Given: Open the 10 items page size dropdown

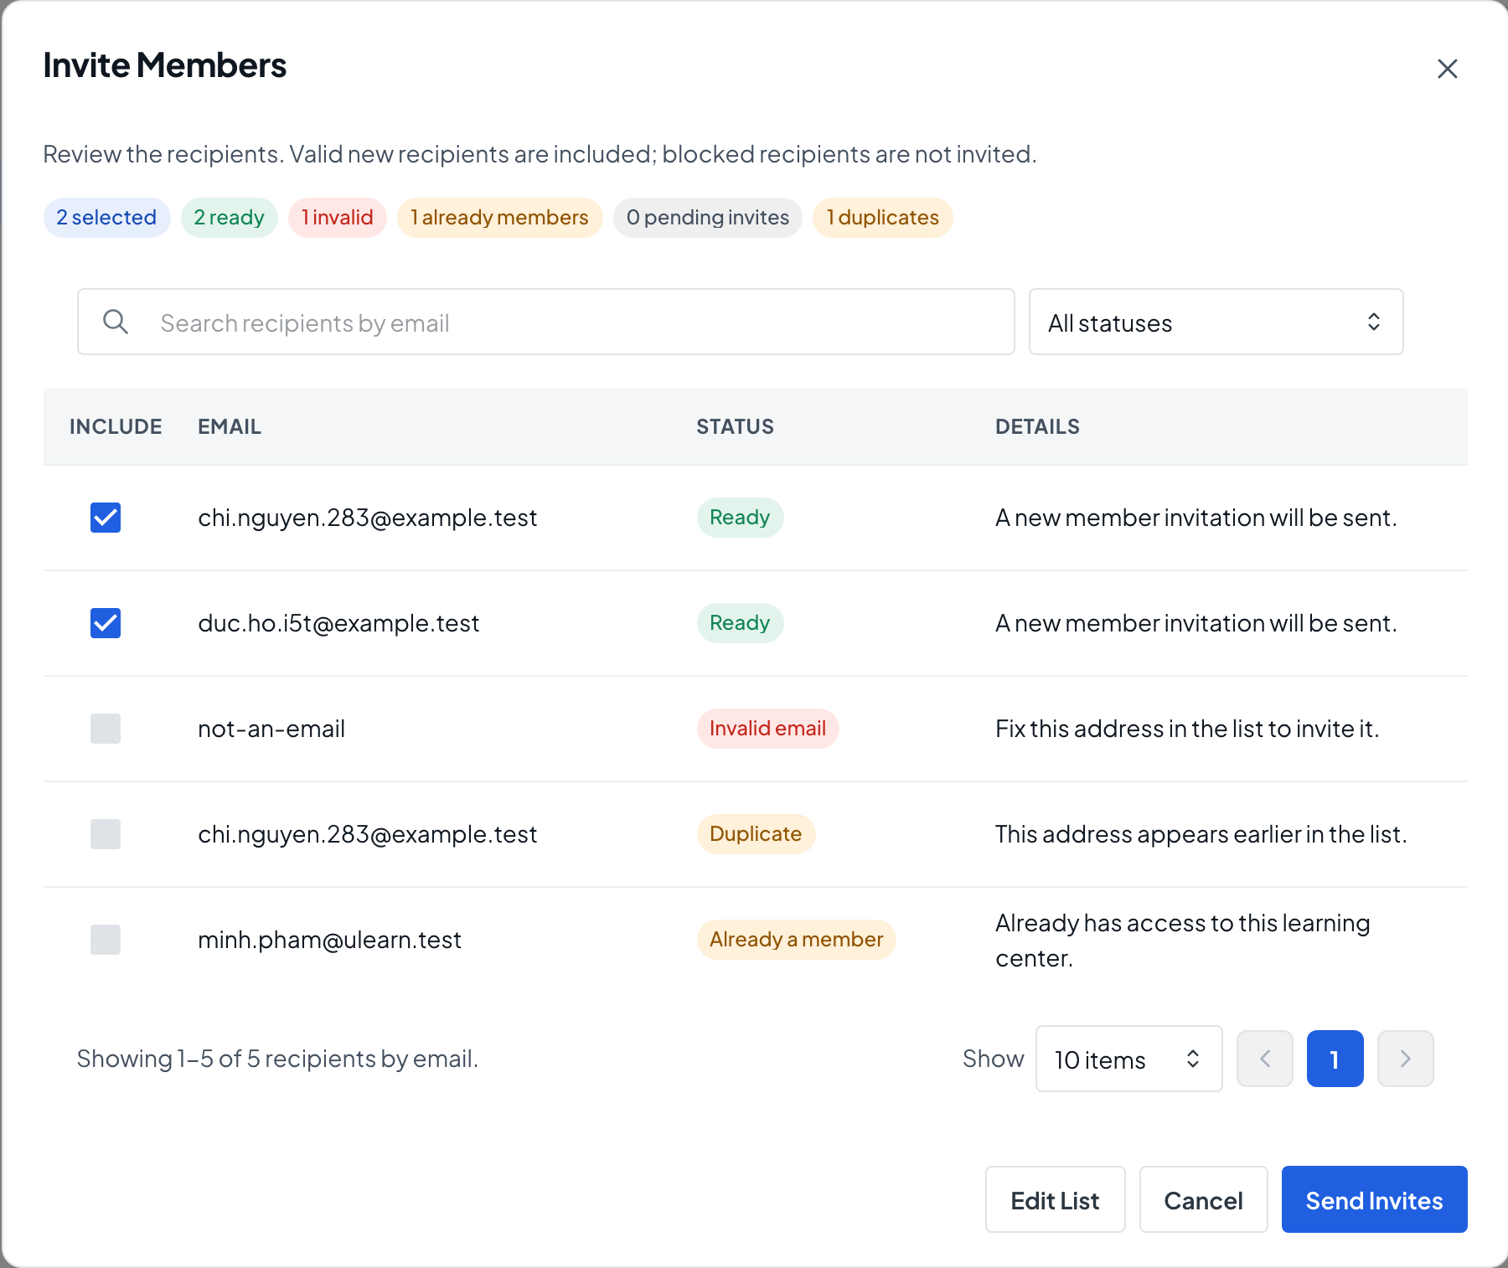Looking at the screenshot, I should click(1128, 1059).
